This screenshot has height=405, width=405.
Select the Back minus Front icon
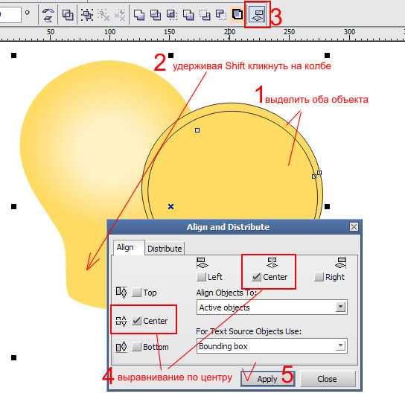(x=221, y=14)
